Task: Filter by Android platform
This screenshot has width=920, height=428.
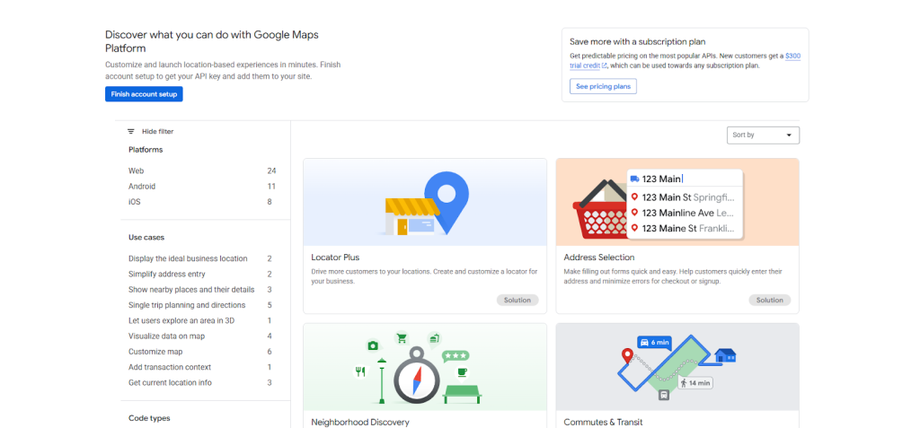Action: click(x=142, y=186)
